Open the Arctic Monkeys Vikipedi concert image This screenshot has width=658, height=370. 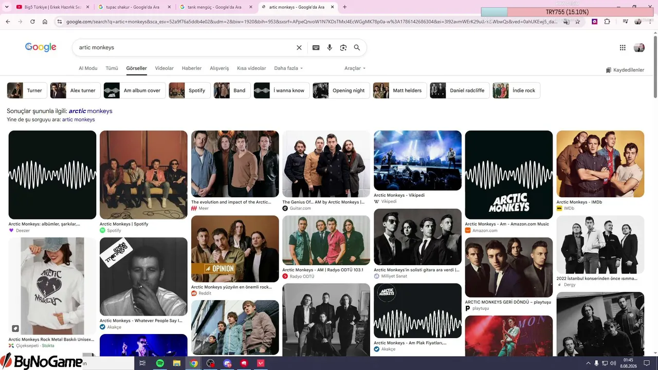[417, 160]
